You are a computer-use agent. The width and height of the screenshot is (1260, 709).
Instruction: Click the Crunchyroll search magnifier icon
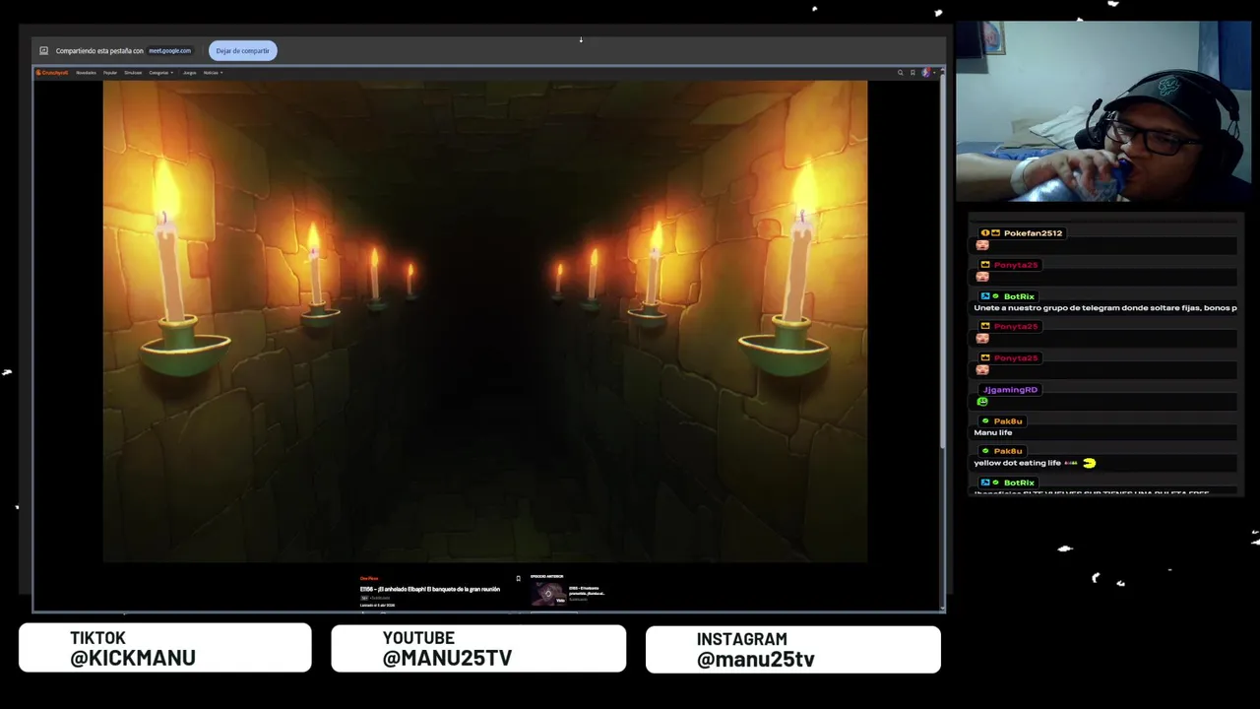[x=900, y=73]
